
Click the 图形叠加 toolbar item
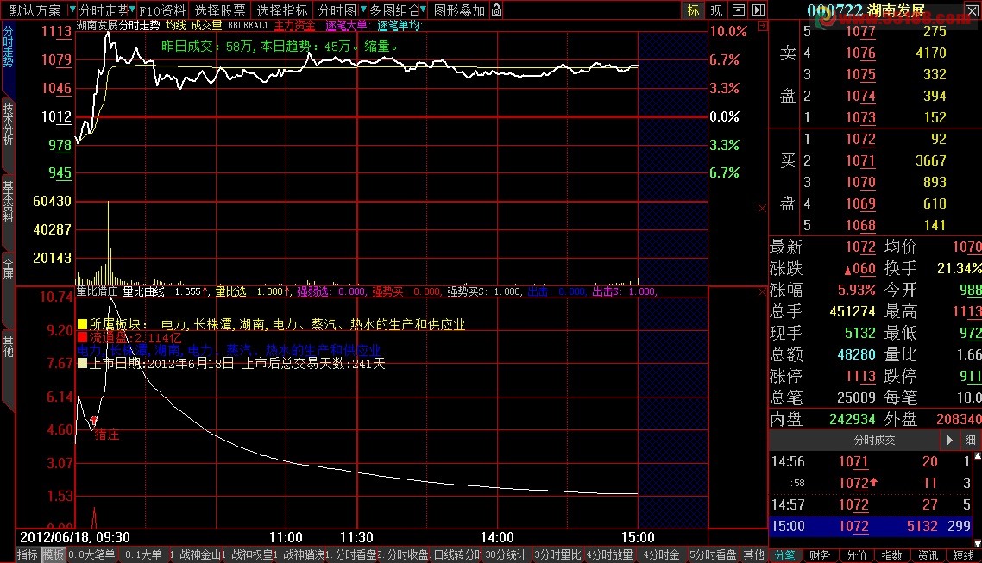coord(460,10)
